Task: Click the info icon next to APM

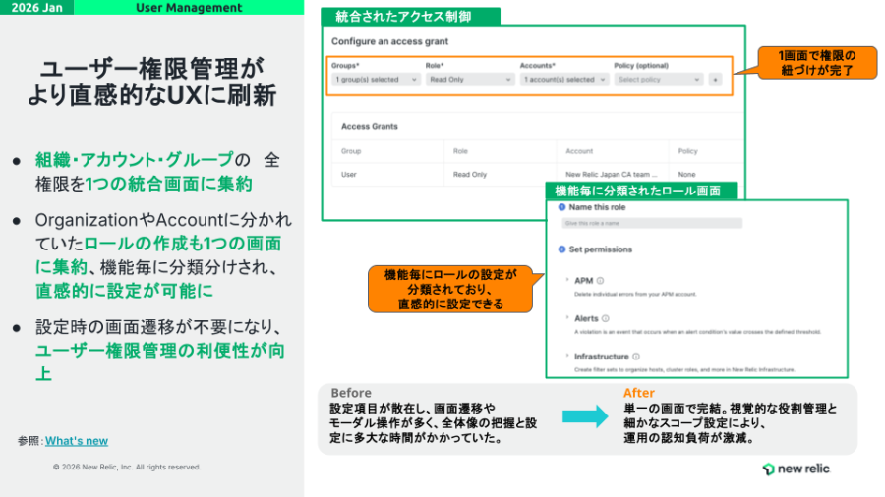Action: click(x=600, y=281)
